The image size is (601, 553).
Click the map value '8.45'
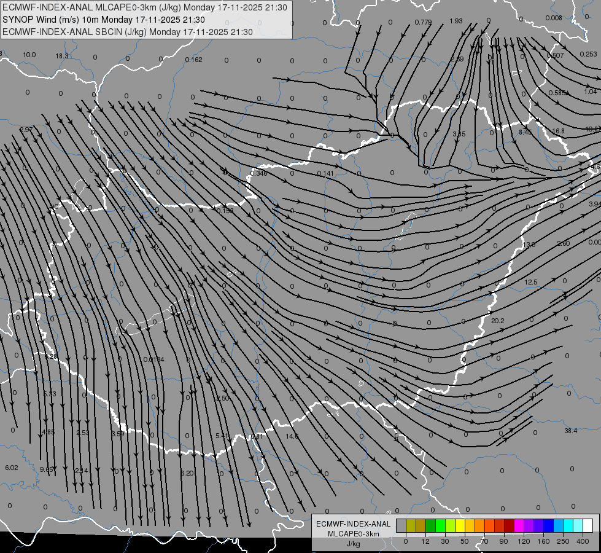525,132
